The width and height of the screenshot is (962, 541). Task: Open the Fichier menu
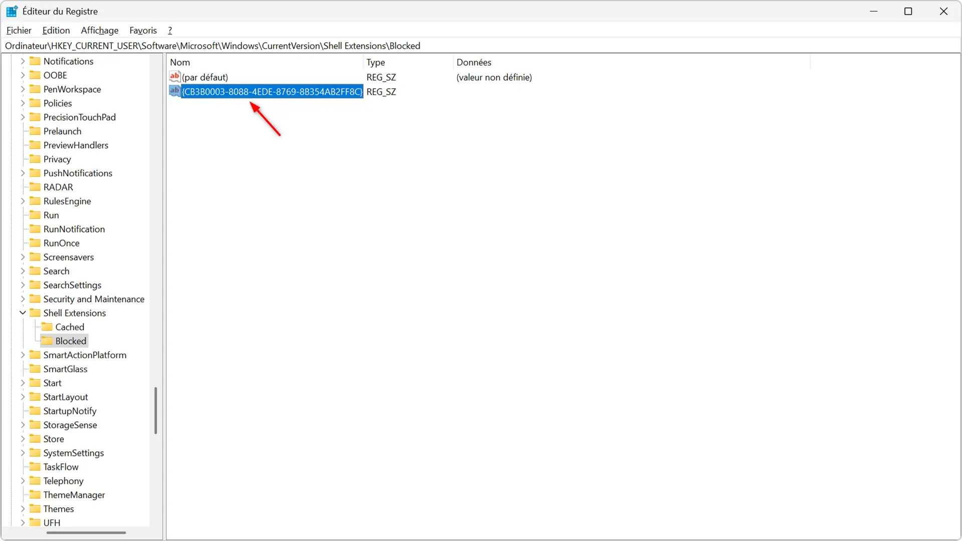[19, 31]
